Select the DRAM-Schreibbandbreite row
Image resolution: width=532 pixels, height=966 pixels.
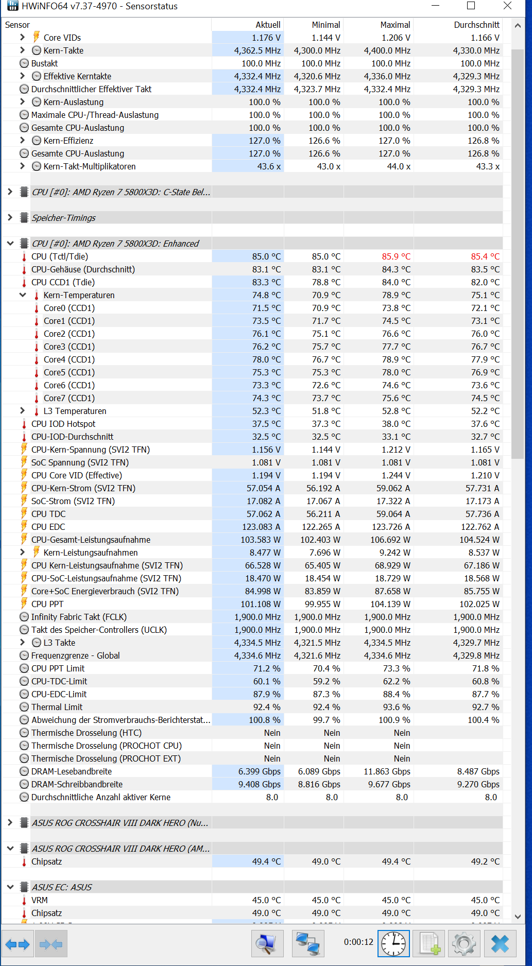click(x=252, y=784)
